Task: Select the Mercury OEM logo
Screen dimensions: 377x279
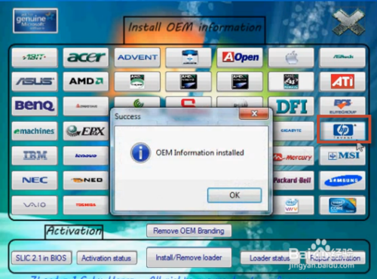Action: (x=293, y=155)
